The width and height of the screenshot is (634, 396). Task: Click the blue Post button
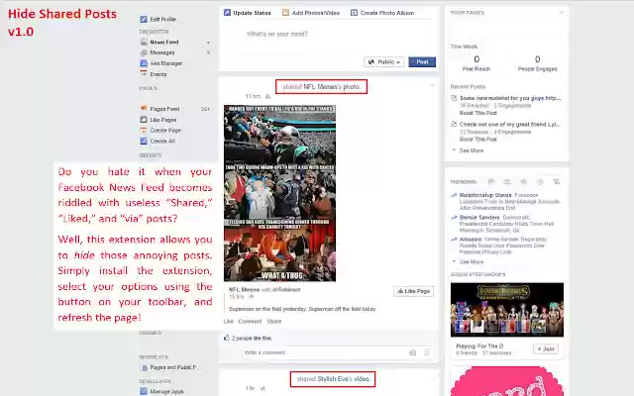(422, 61)
